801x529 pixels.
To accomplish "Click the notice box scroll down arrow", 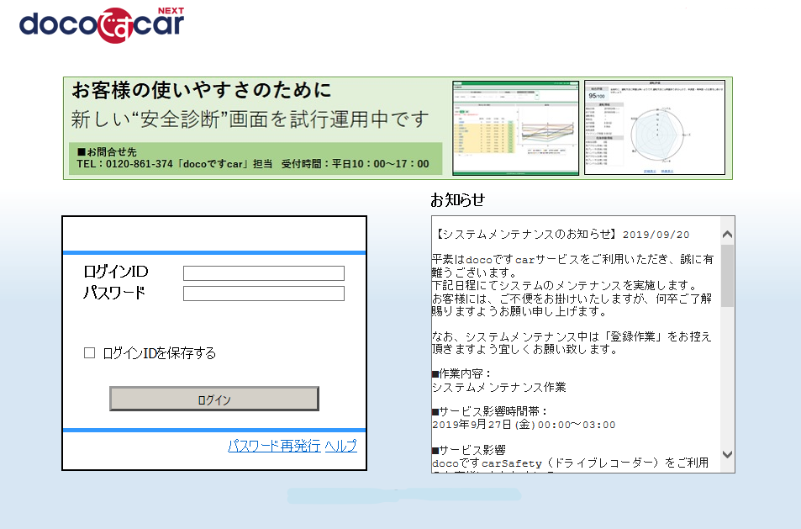I will click(727, 454).
